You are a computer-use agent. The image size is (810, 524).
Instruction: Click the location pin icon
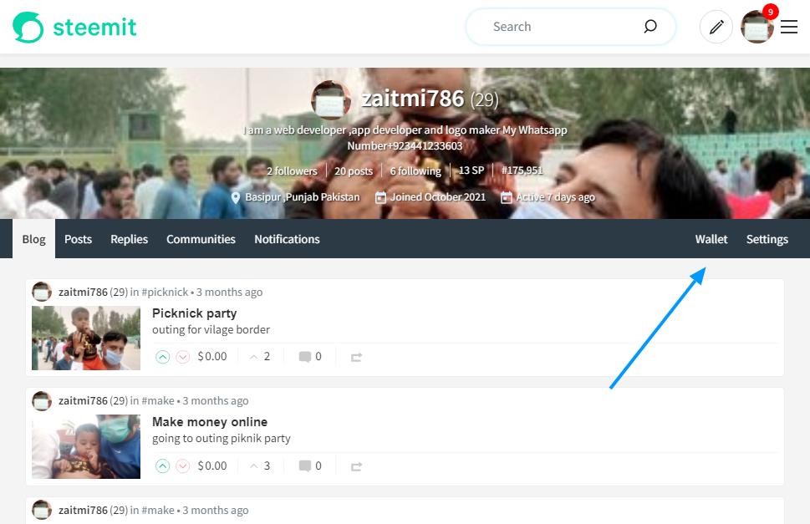(236, 198)
